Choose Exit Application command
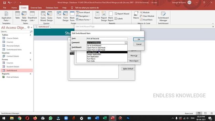The height and width of the screenshot is (121, 215). pyautogui.click(x=107, y=56)
